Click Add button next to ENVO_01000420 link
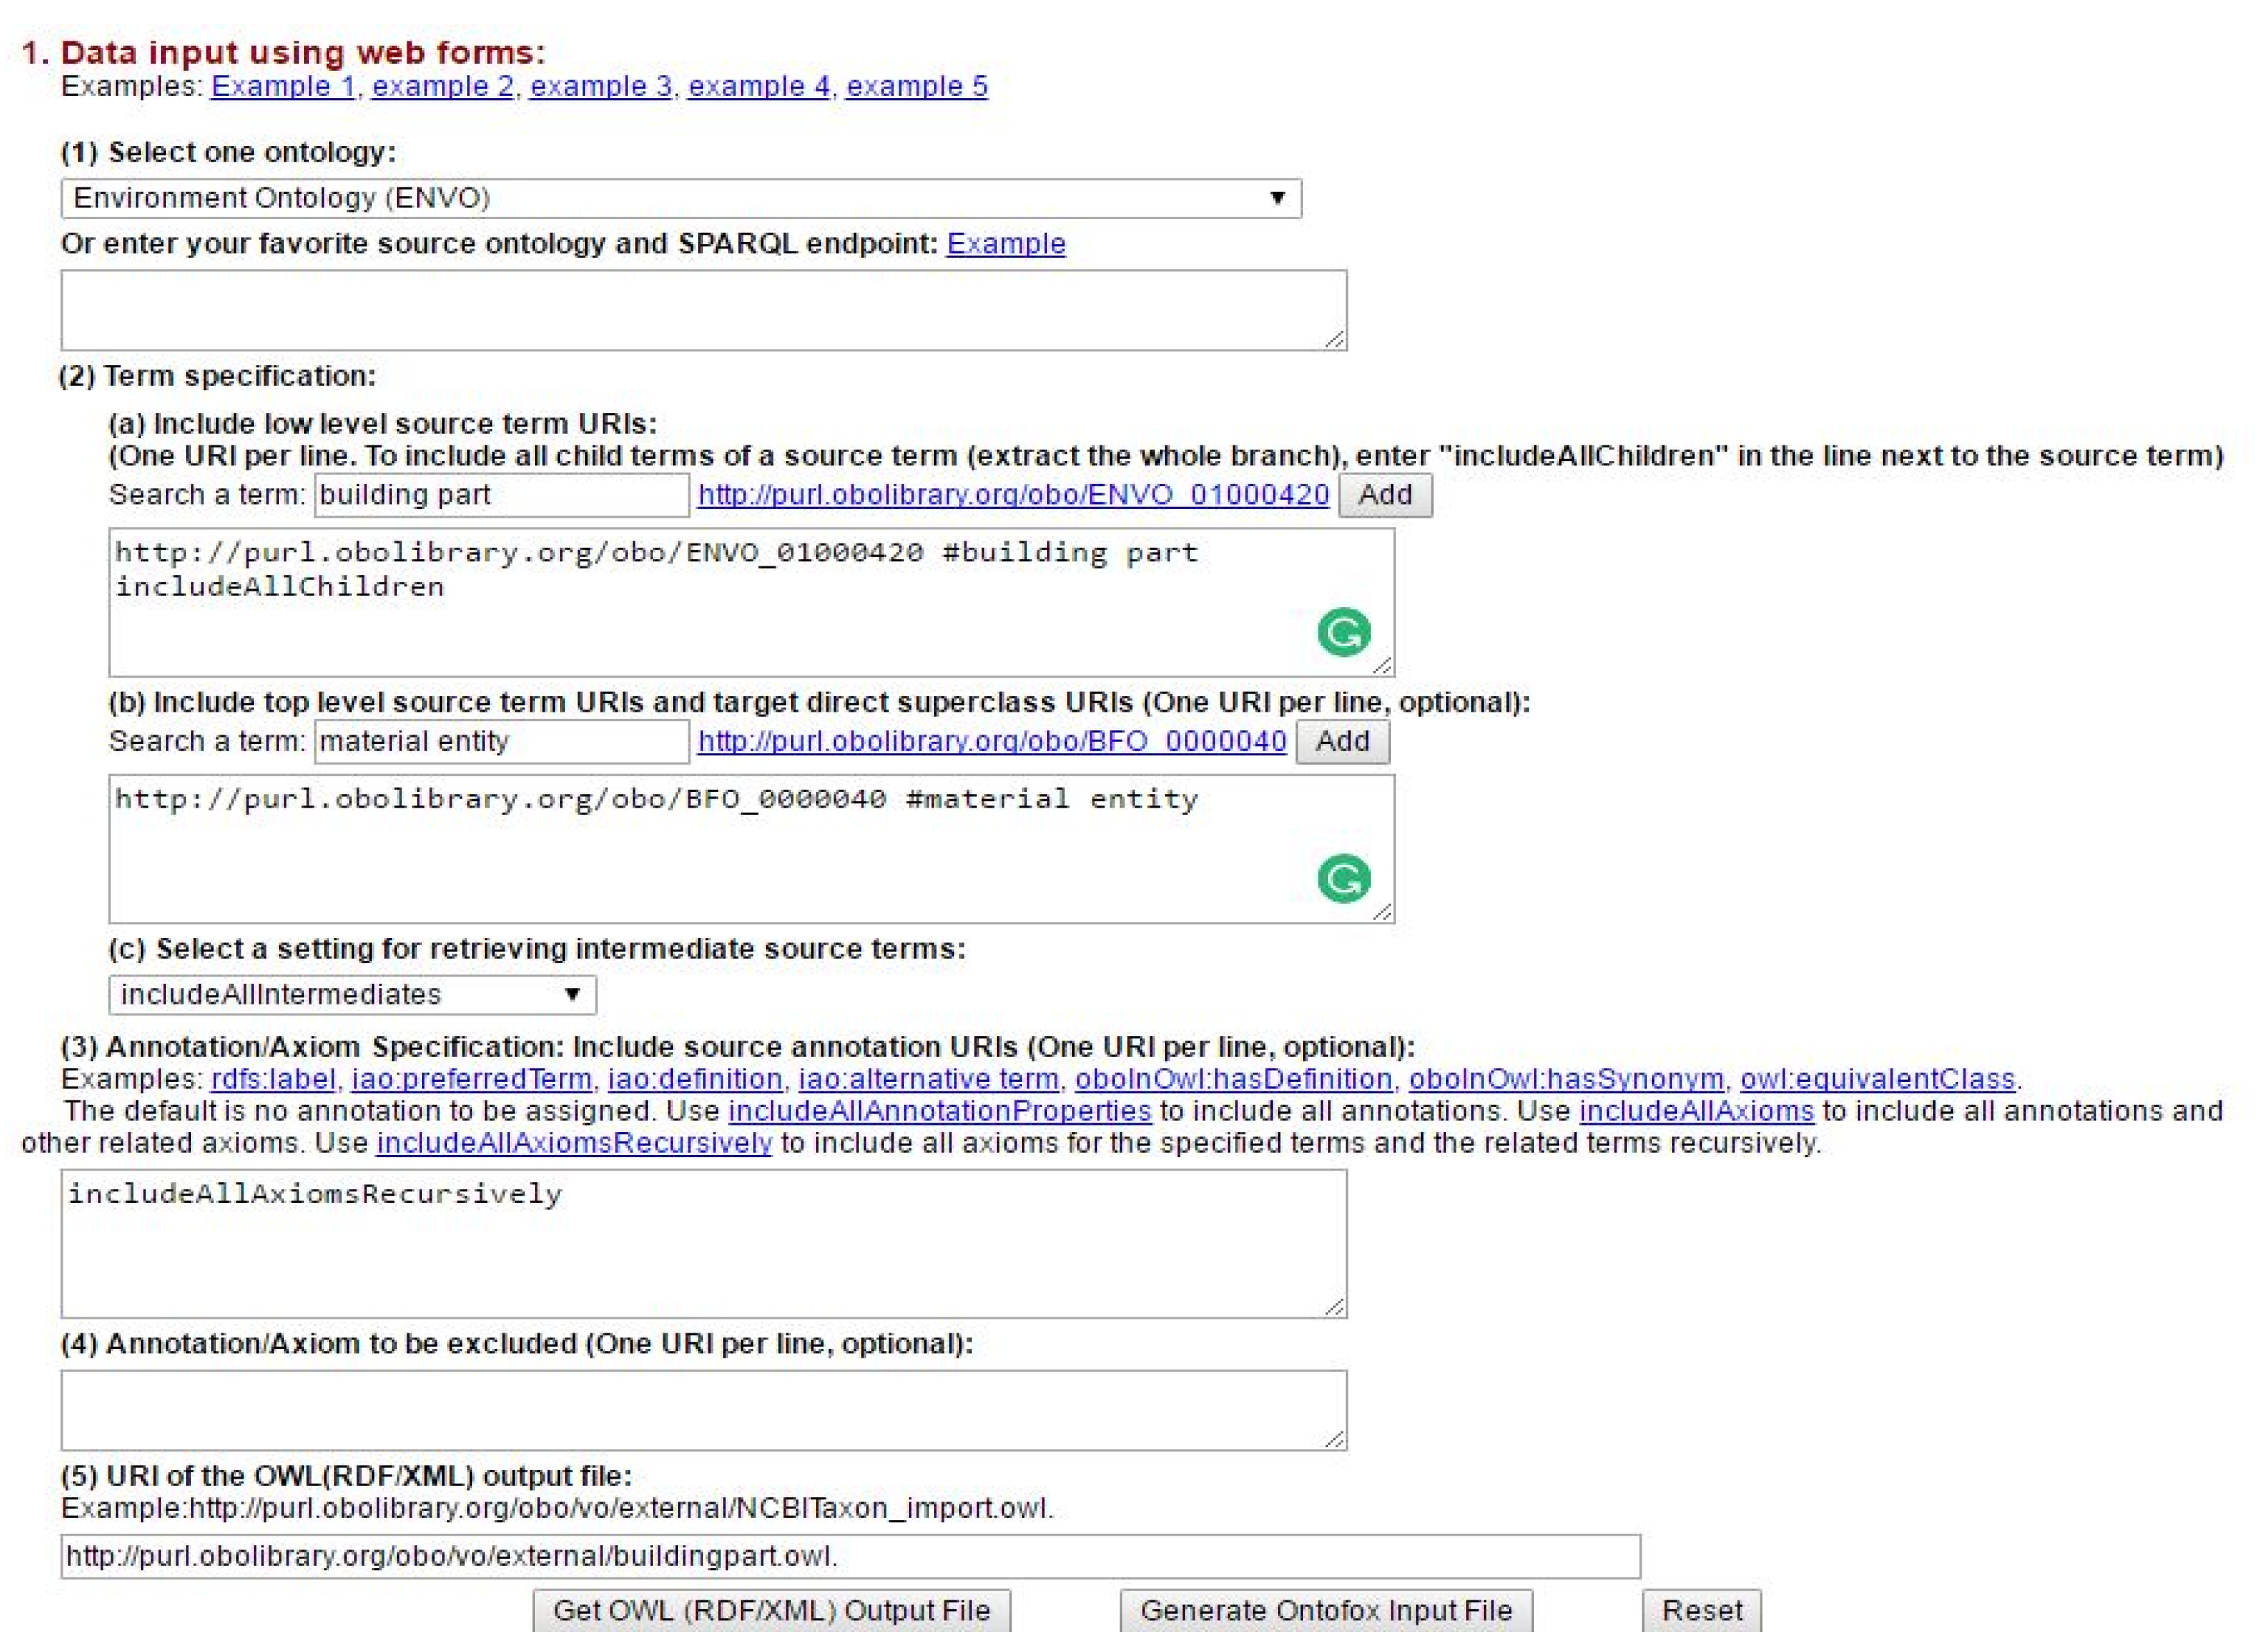The width and height of the screenshot is (2260, 1652). [1385, 495]
